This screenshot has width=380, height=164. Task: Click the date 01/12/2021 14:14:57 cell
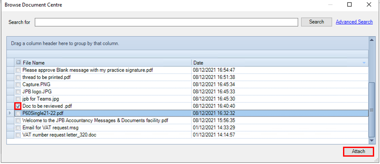[280, 135]
